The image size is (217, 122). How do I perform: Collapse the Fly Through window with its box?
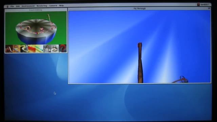(x=209, y=8)
